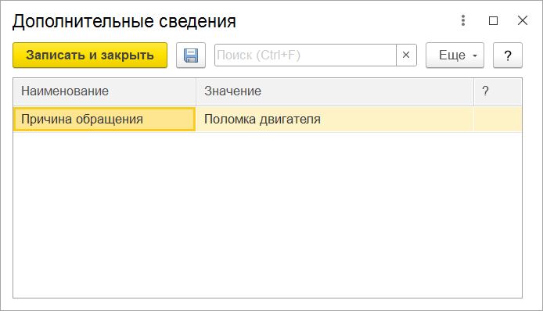Clear the search field with the X icon

(x=406, y=55)
